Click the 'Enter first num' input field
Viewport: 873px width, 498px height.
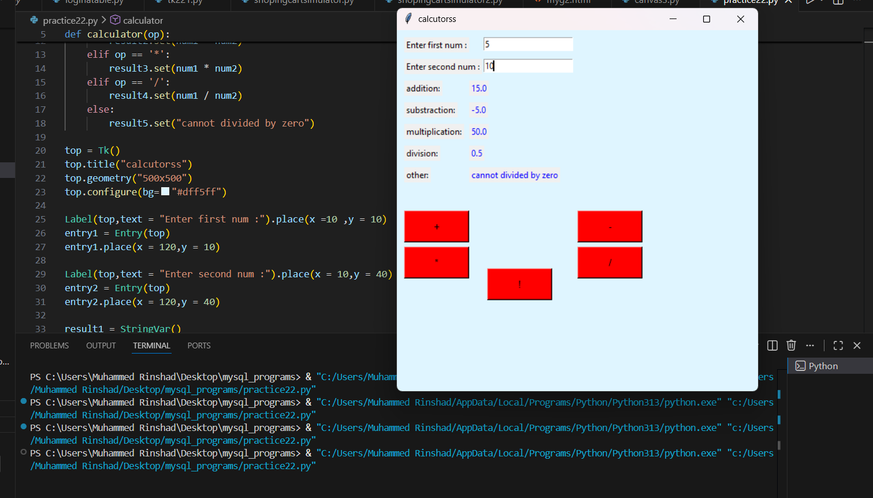point(527,44)
